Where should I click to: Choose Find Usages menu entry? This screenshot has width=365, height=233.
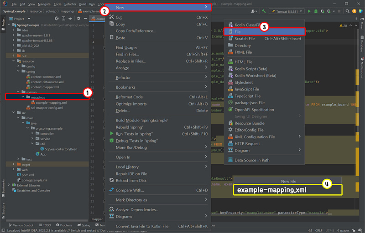[x=158, y=47]
